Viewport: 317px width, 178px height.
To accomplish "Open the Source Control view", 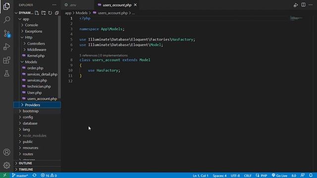I will [6, 33].
